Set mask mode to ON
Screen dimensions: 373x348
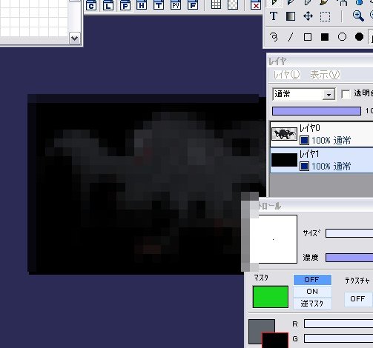point(312,292)
